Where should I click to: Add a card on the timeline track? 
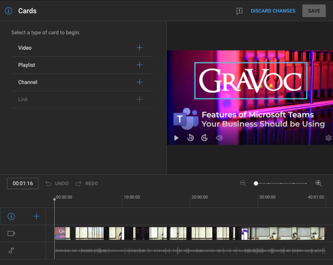36,216
